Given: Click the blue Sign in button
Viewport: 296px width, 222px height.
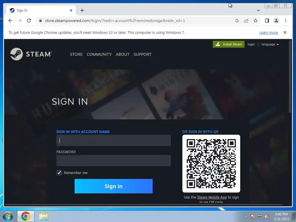Looking at the screenshot, I should click(x=113, y=186).
